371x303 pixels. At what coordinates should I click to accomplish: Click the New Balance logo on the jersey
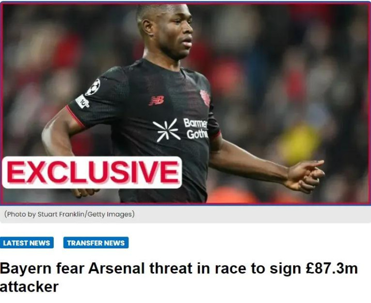tap(157, 100)
